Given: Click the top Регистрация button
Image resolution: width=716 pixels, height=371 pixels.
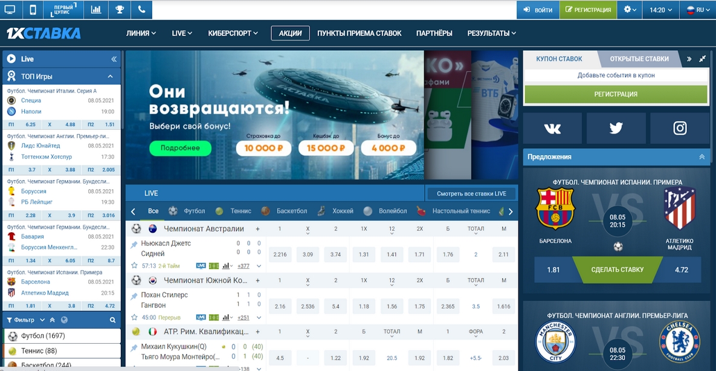Looking at the screenshot, I should pyautogui.click(x=588, y=10).
